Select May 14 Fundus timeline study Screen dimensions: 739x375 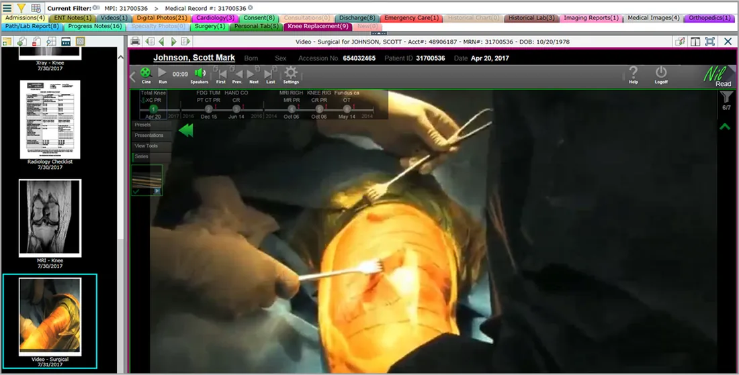[x=347, y=105]
